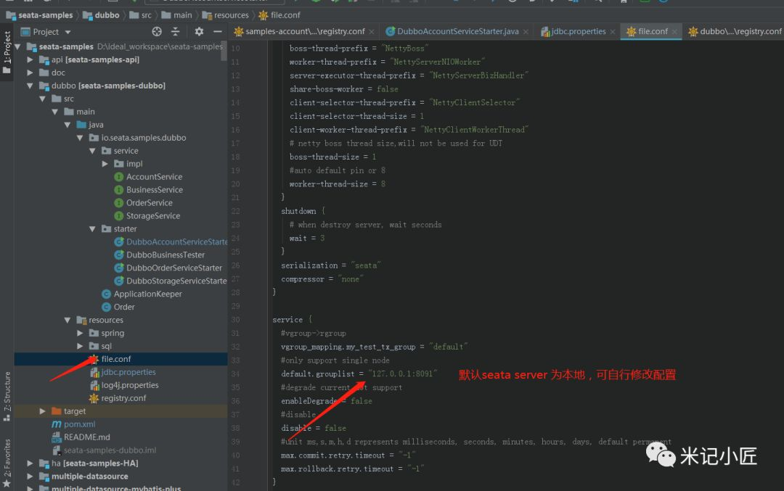784x491 pixels.
Task: Expand the target folder
Action: [x=43, y=411]
